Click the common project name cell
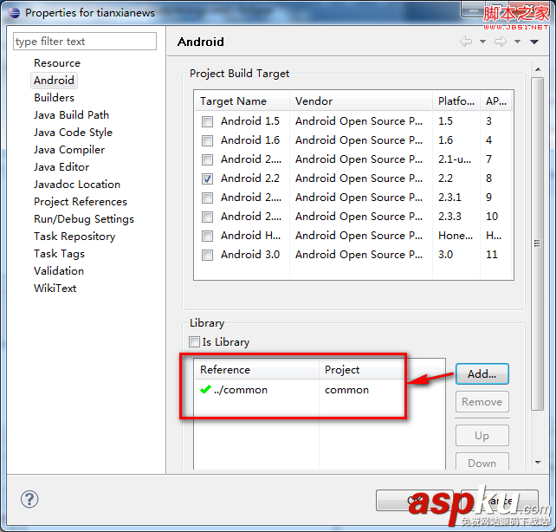556x532 pixels. pyautogui.click(x=346, y=390)
